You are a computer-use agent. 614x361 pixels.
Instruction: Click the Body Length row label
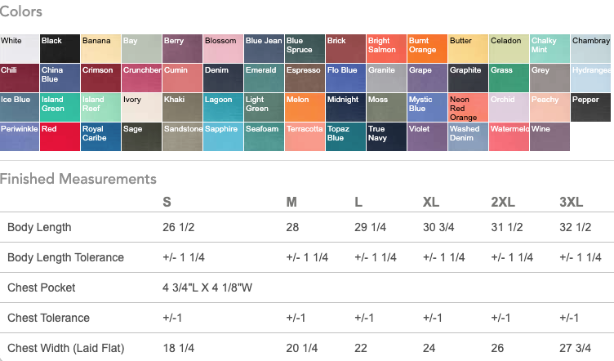[x=39, y=227]
